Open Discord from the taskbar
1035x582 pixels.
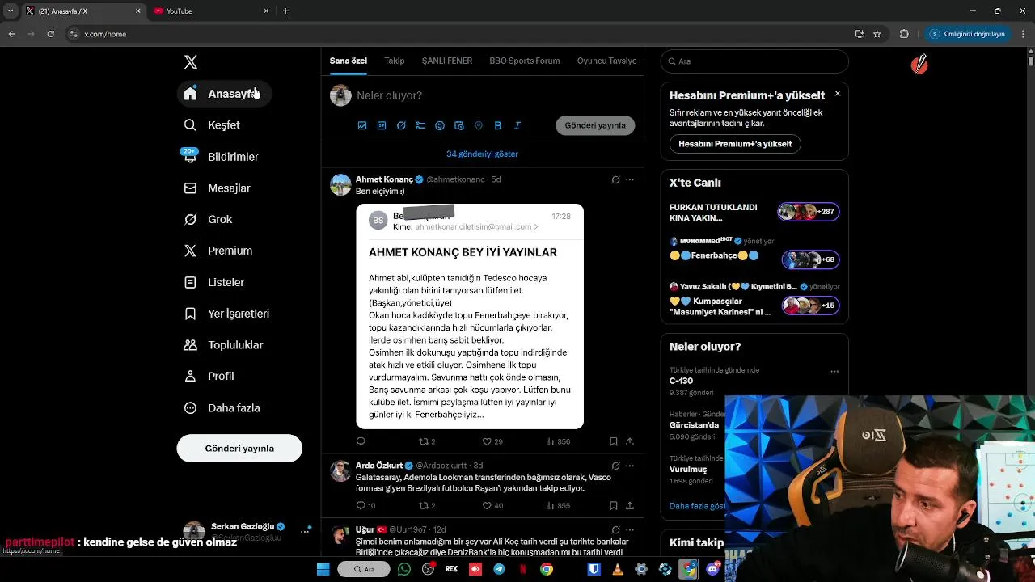click(712, 569)
